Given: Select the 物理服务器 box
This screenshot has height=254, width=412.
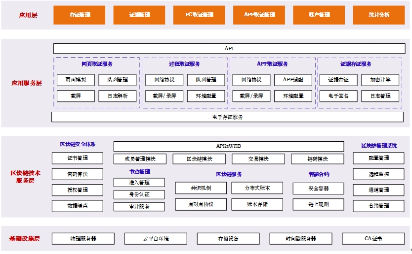Looking at the screenshot, I should coord(83,239).
